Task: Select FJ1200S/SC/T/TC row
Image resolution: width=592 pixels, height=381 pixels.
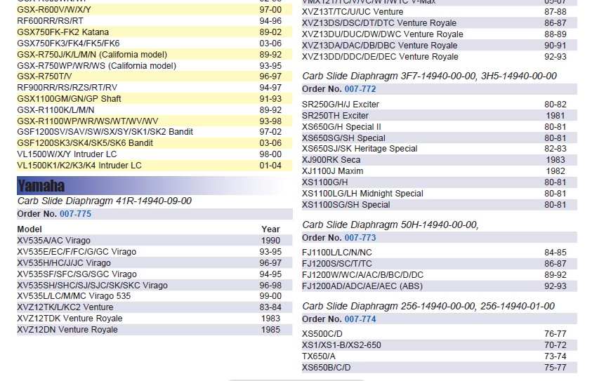Action: point(440,264)
